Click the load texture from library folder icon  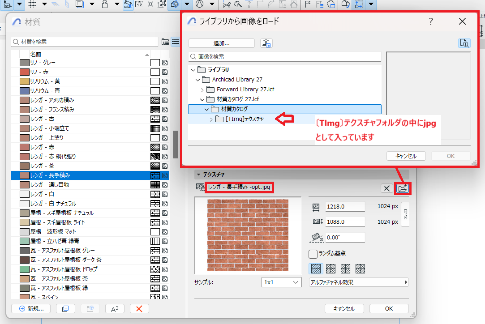[x=403, y=188]
